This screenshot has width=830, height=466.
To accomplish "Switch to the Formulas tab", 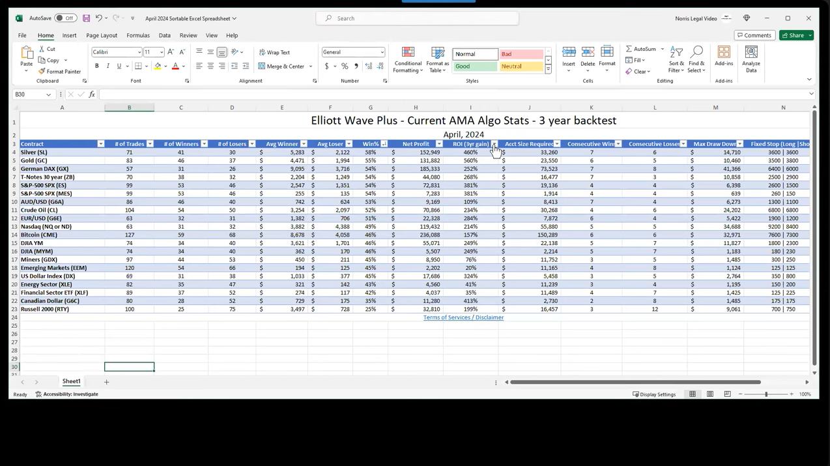I will [138, 35].
